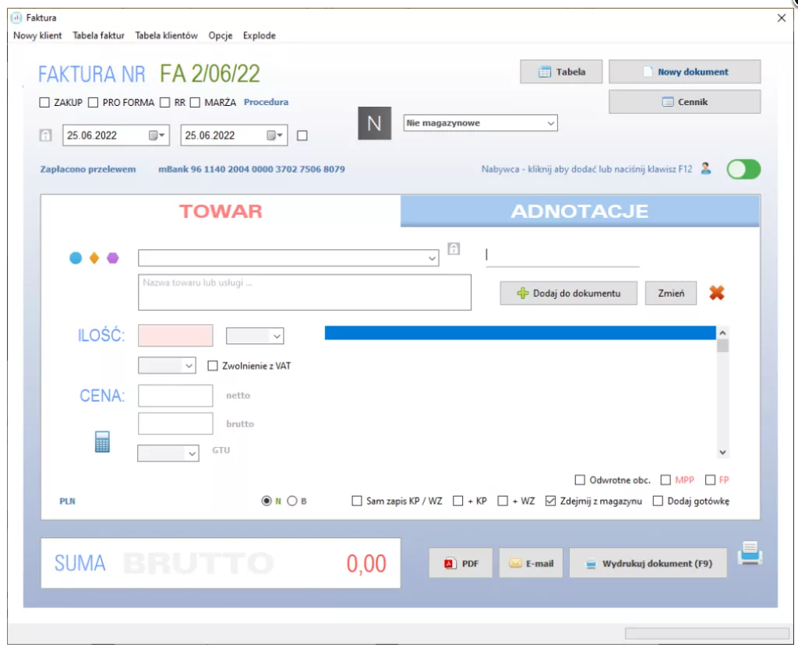
Task: Click the dark N warehouse icon
Action: [375, 123]
